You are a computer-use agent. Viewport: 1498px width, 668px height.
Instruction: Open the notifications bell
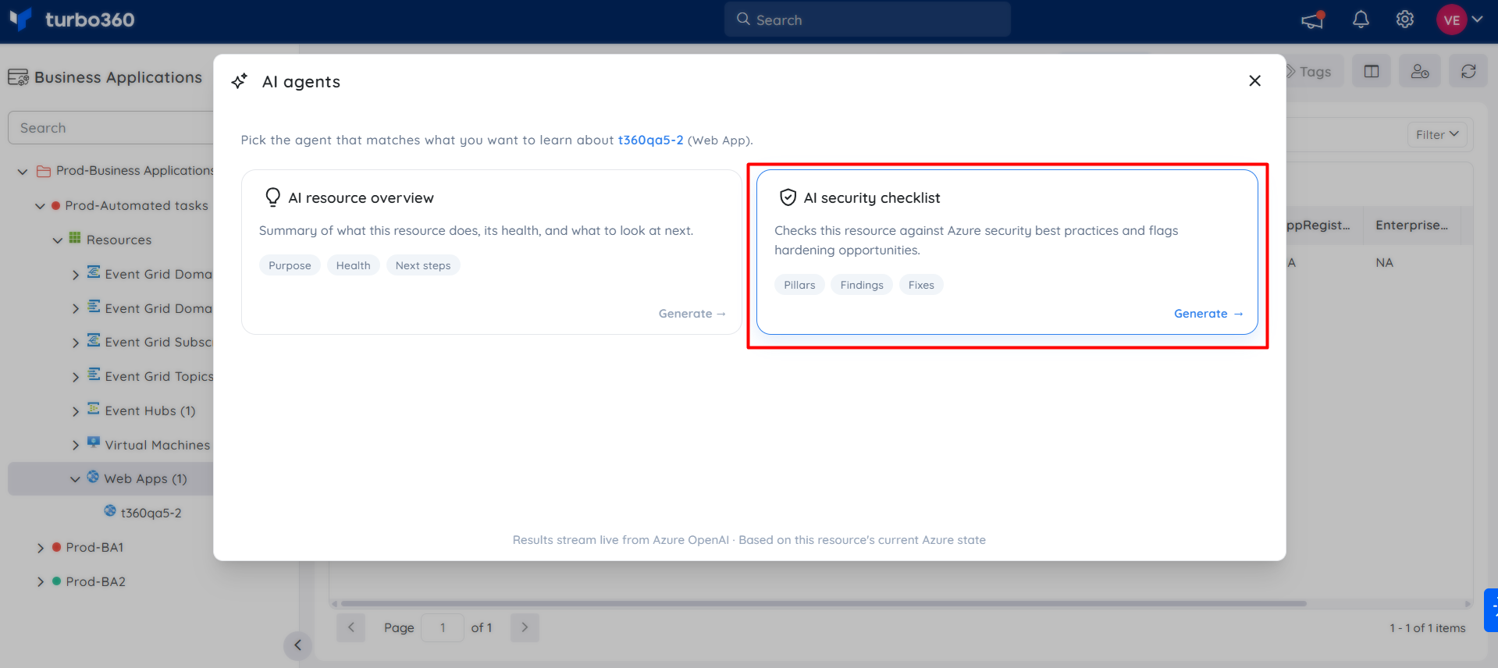1361,20
